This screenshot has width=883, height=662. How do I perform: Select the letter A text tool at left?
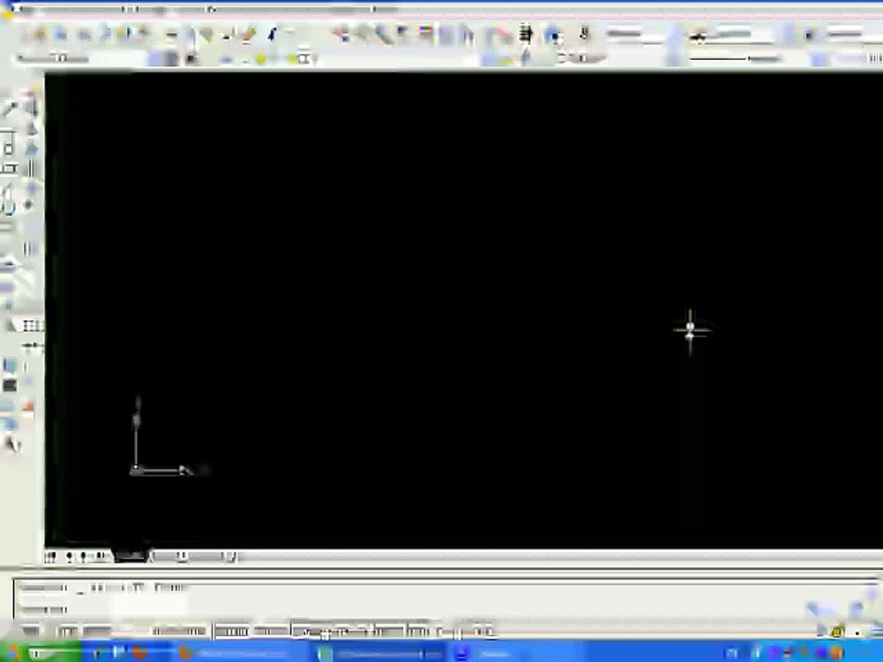pyautogui.click(x=11, y=445)
